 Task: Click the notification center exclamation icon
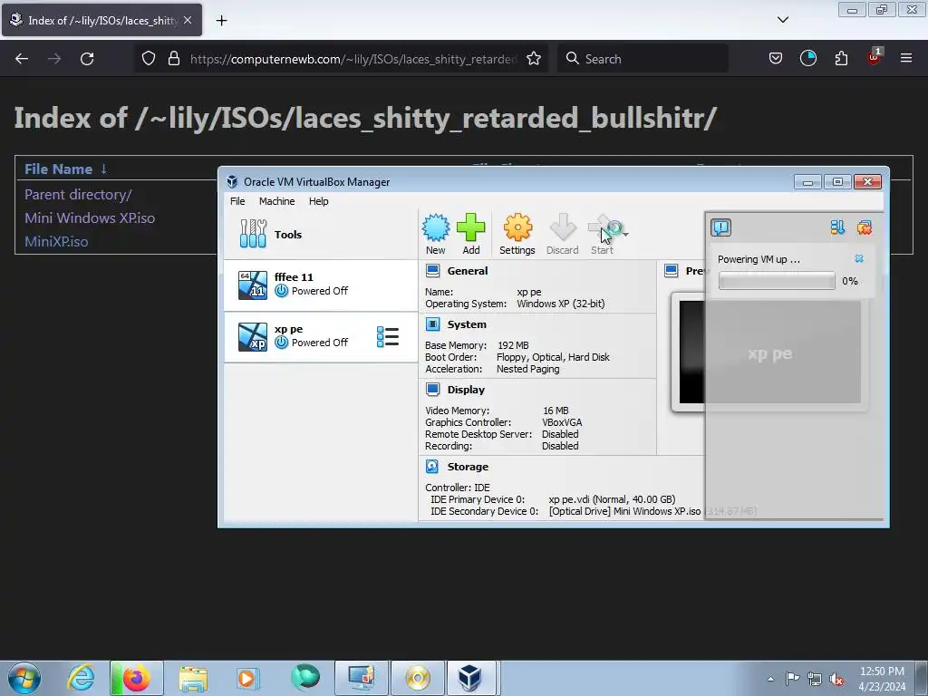pyautogui.click(x=720, y=227)
